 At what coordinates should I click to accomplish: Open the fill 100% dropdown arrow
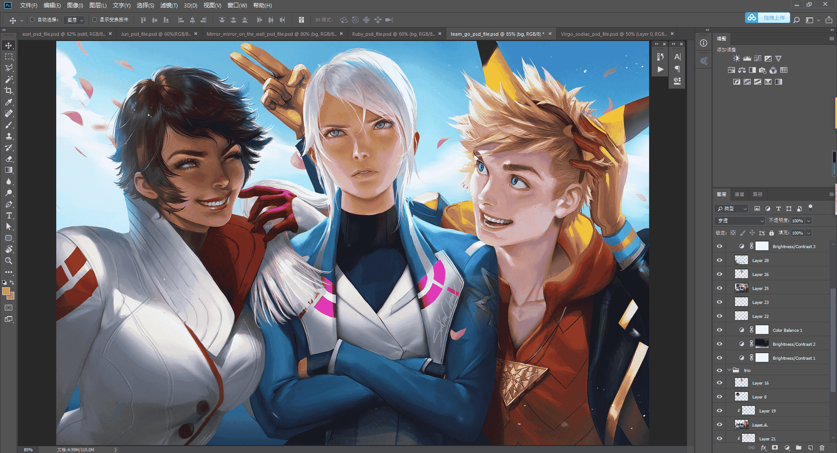pyautogui.click(x=808, y=233)
